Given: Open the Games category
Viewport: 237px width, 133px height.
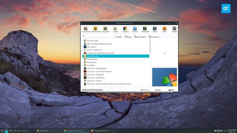Looking at the screenshot, I should 115,30.
